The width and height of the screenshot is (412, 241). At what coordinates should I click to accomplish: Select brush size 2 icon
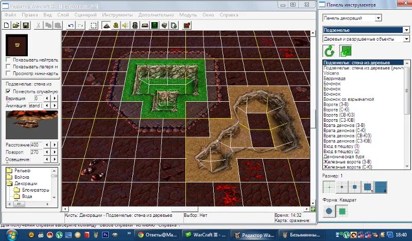pyautogui.click(x=341, y=187)
